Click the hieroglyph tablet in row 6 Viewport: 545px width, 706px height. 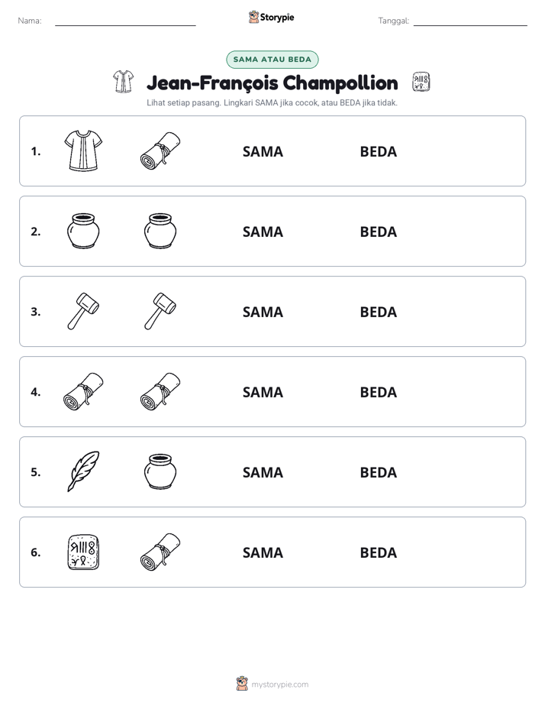pyautogui.click(x=83, y=552)
